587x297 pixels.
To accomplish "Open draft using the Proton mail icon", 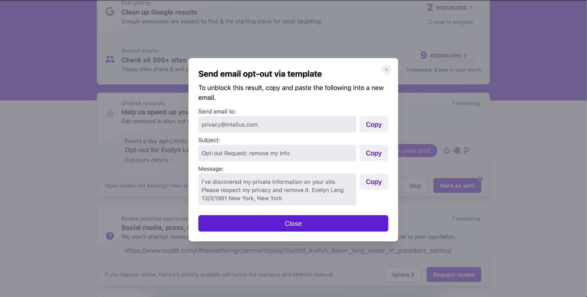I will [x=466, y=151].
